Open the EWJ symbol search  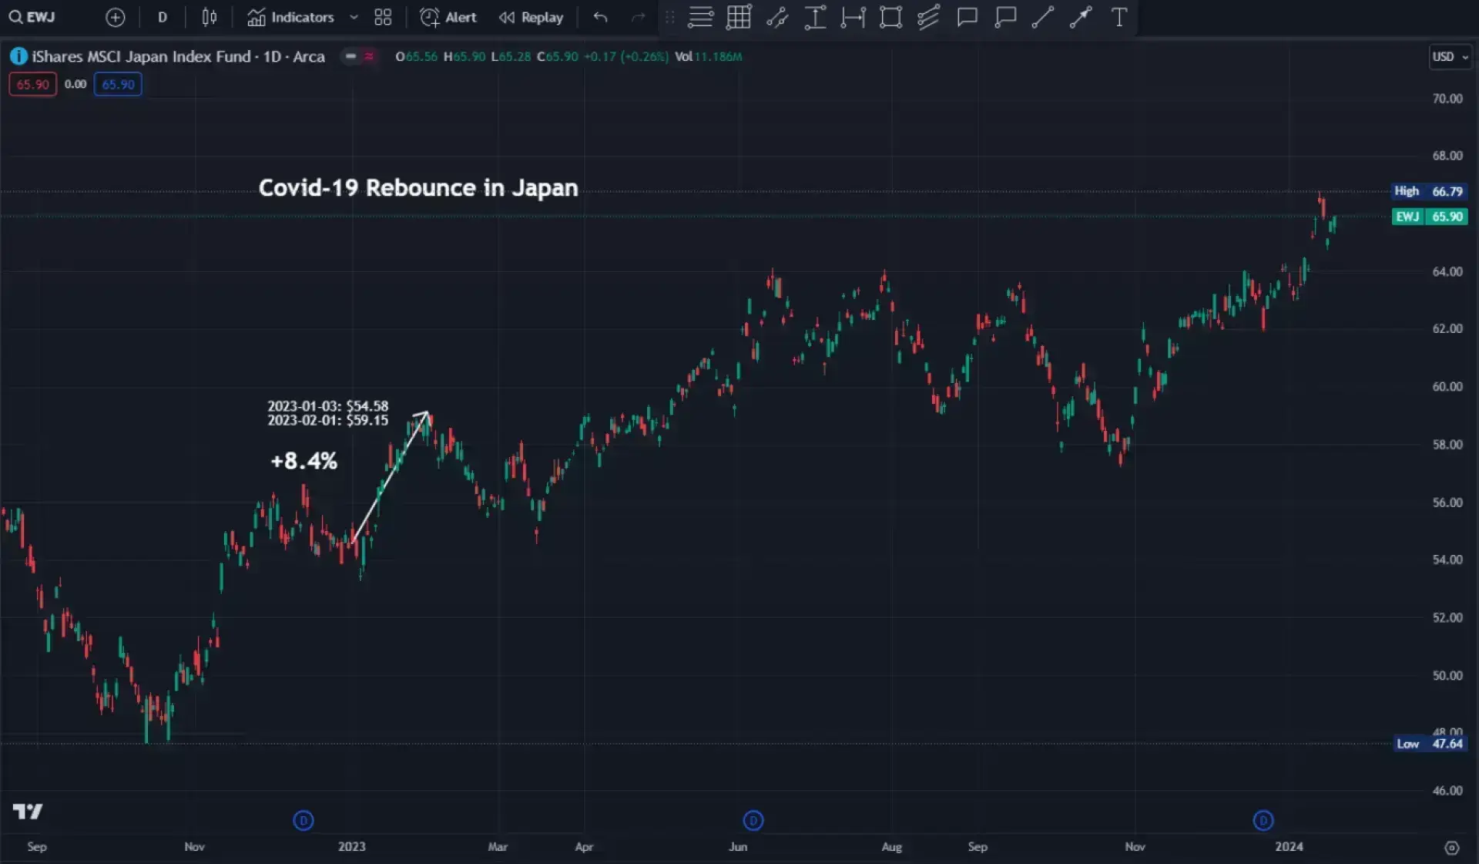point(32,17)
